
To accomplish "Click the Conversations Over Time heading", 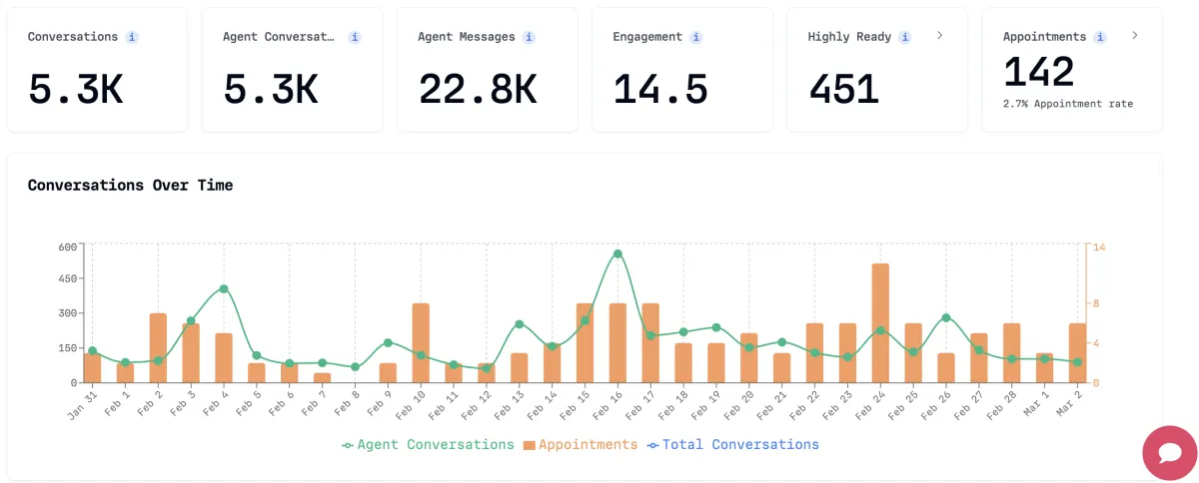I will click(130, 185).
